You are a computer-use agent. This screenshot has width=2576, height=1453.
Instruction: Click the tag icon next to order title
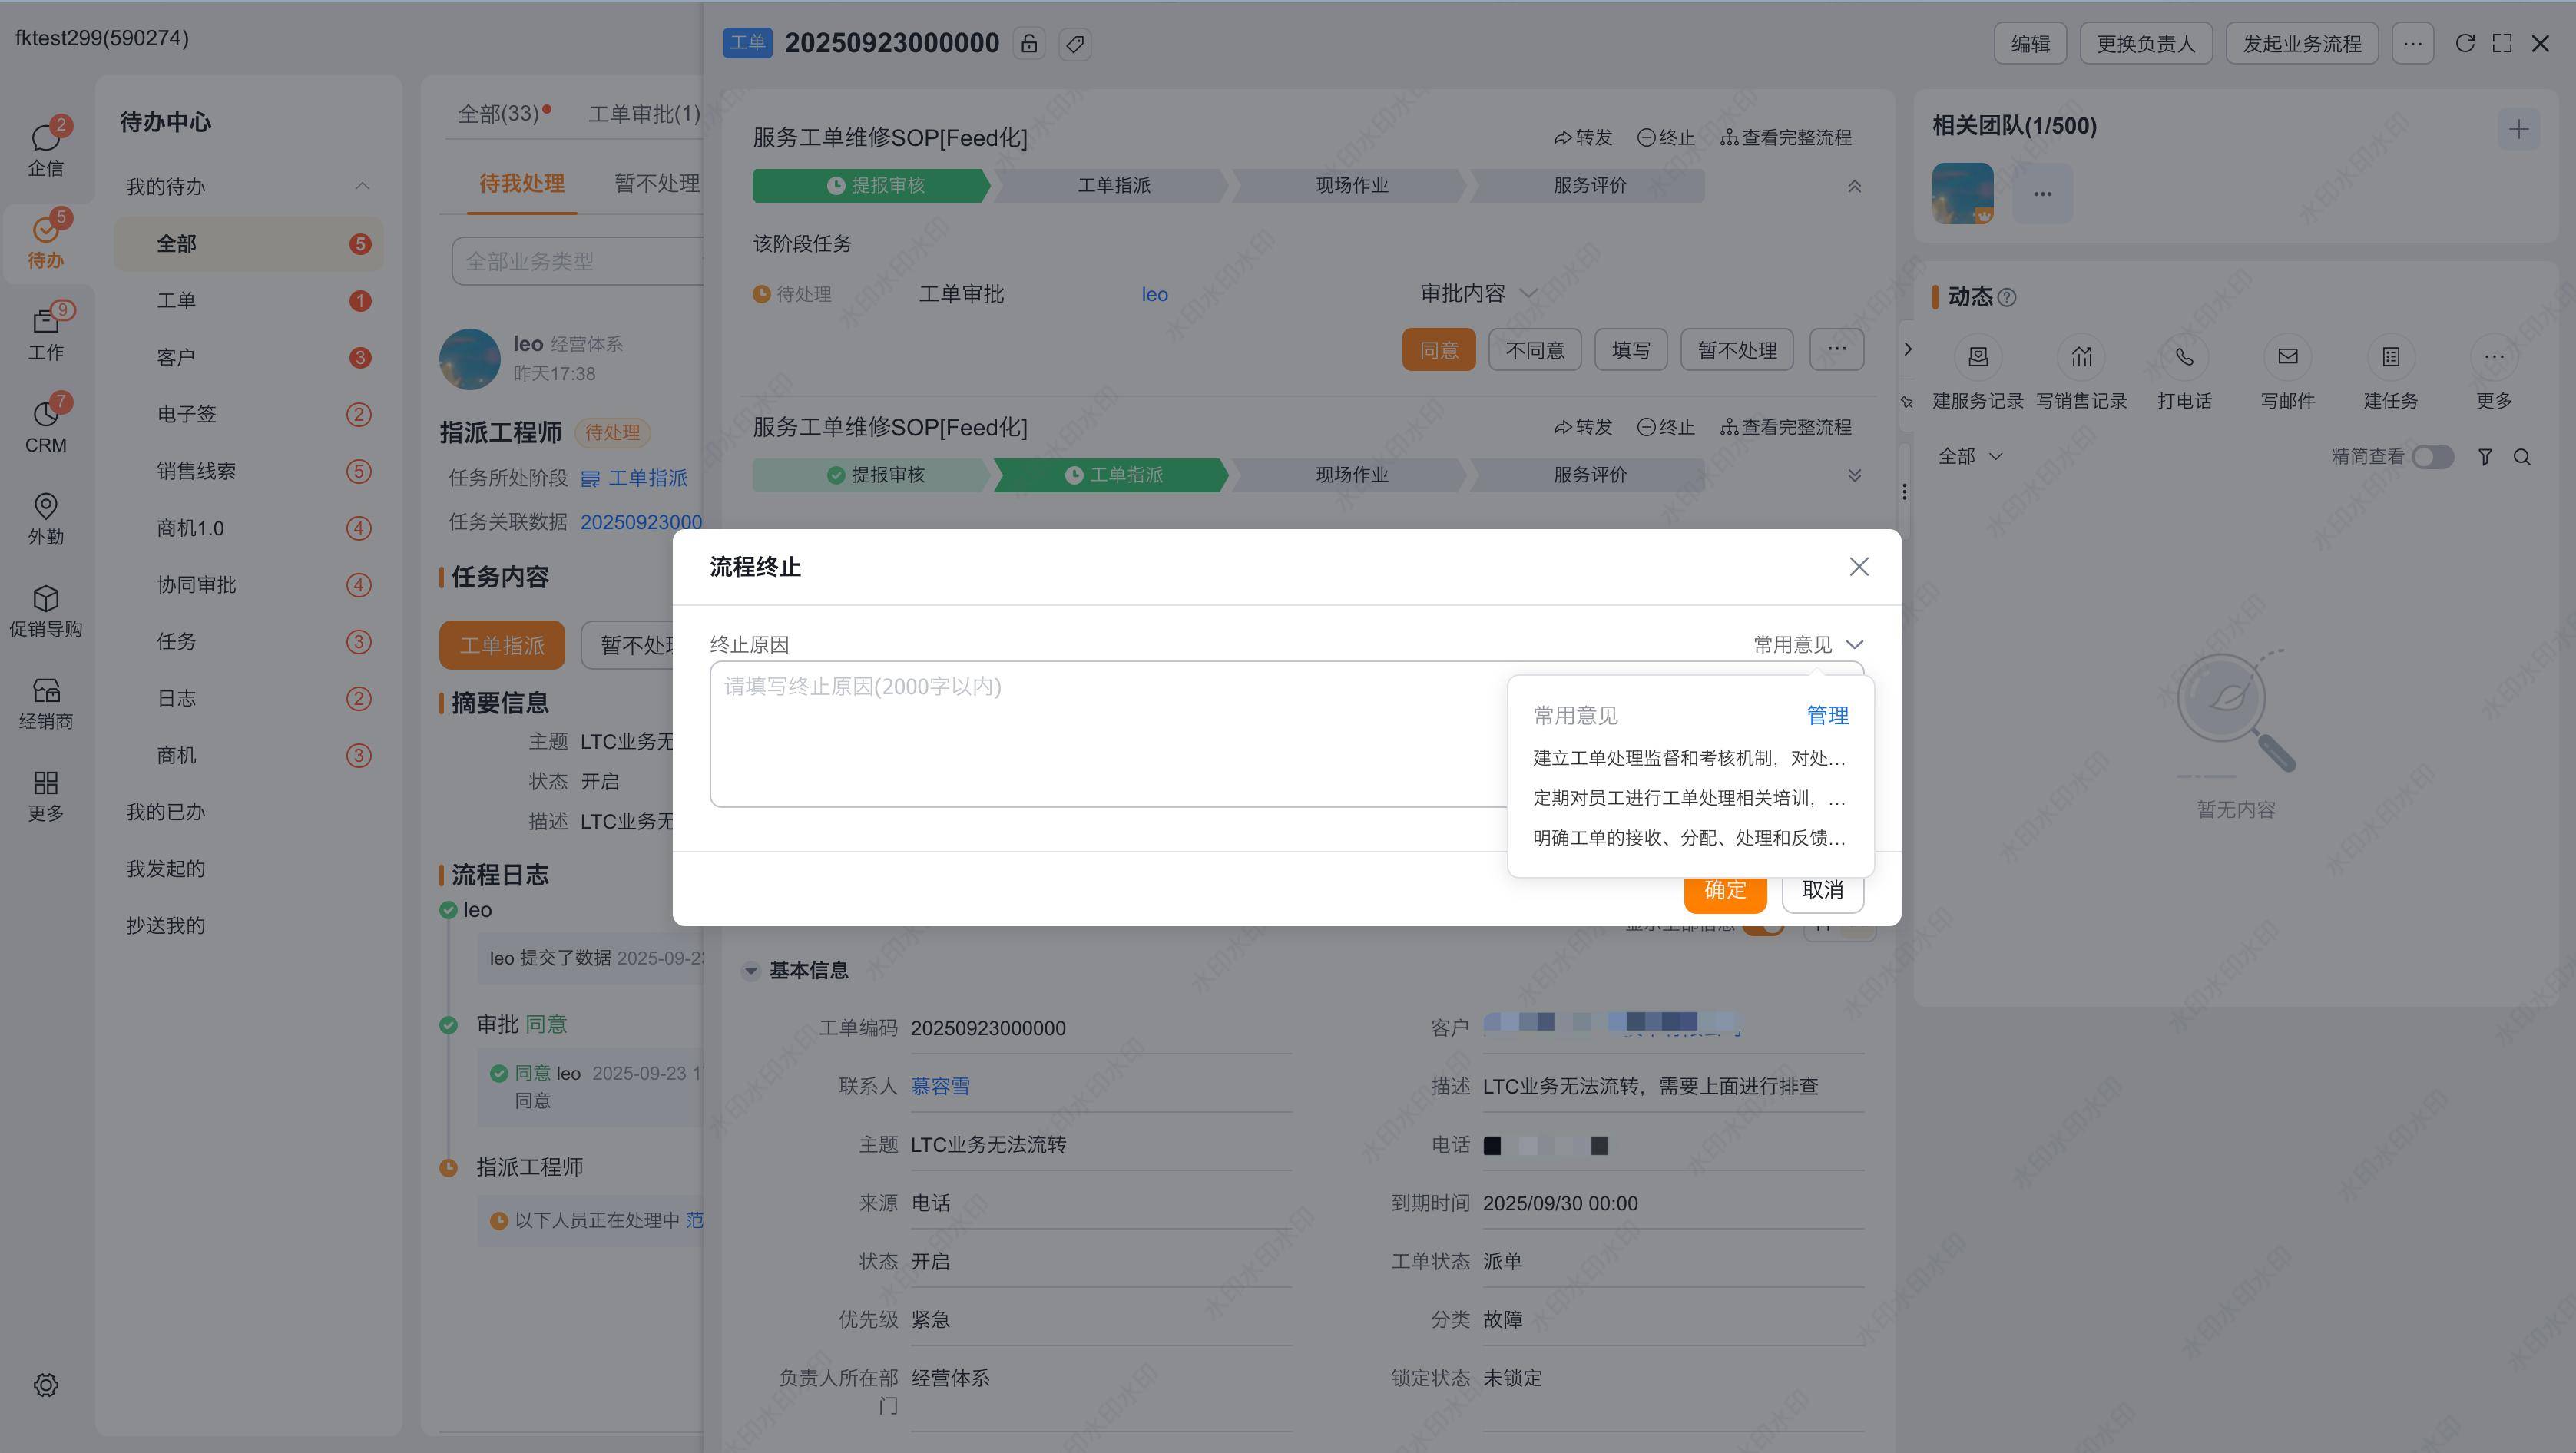1075,44
